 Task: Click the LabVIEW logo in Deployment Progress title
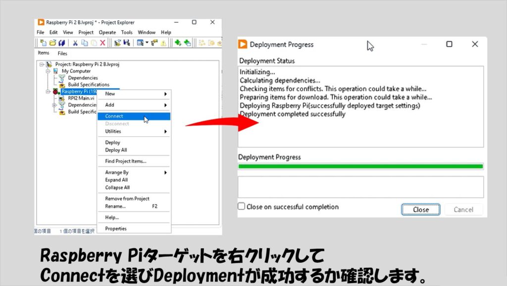pyautogui.click(x=243, y=44)
